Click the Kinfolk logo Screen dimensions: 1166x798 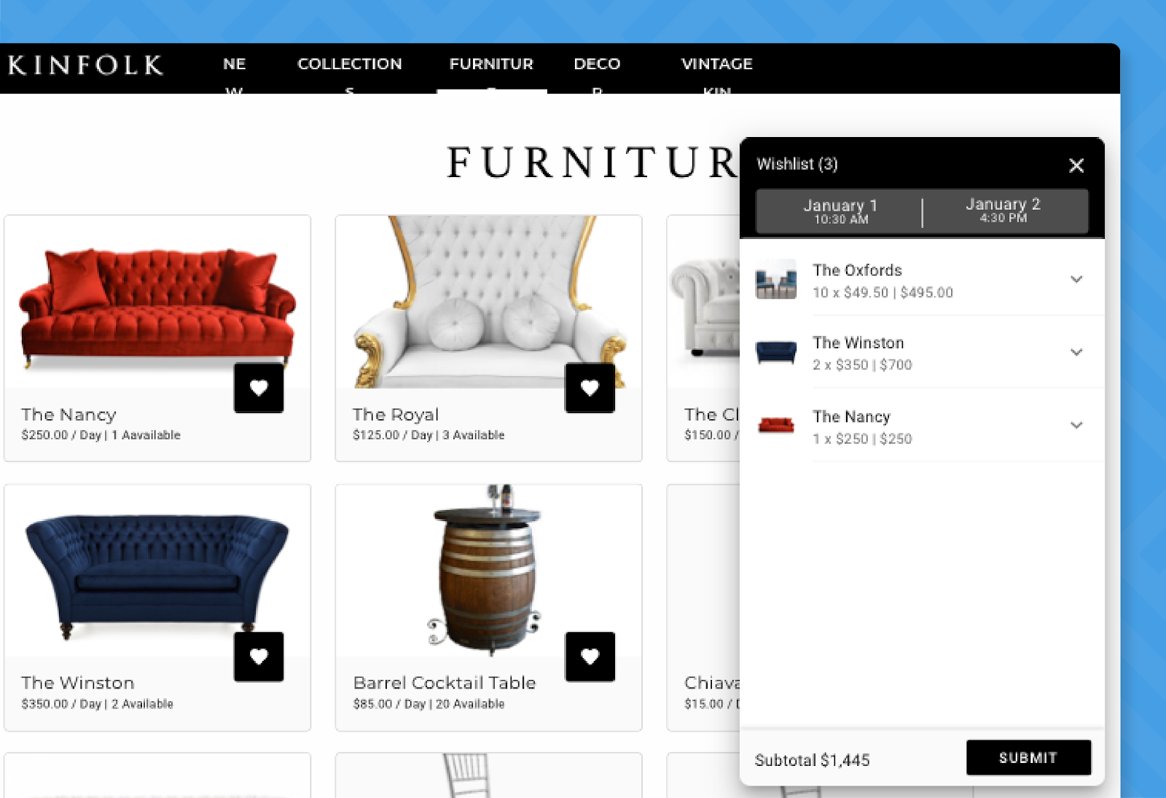[85, 65]
